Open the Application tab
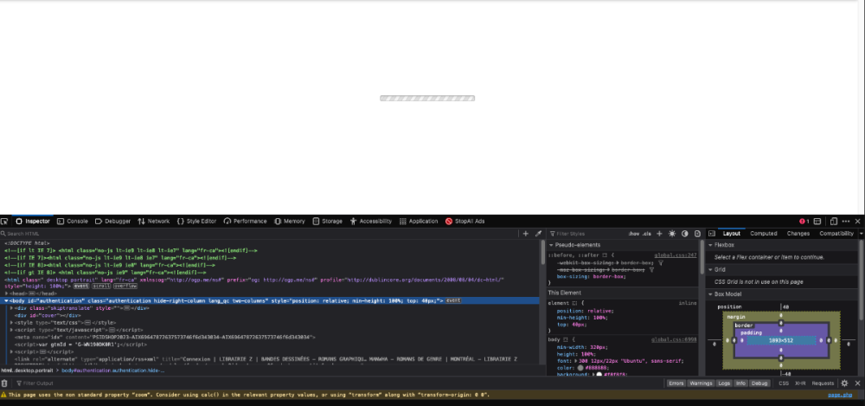 pyautogui.click(x=418, y=221)
